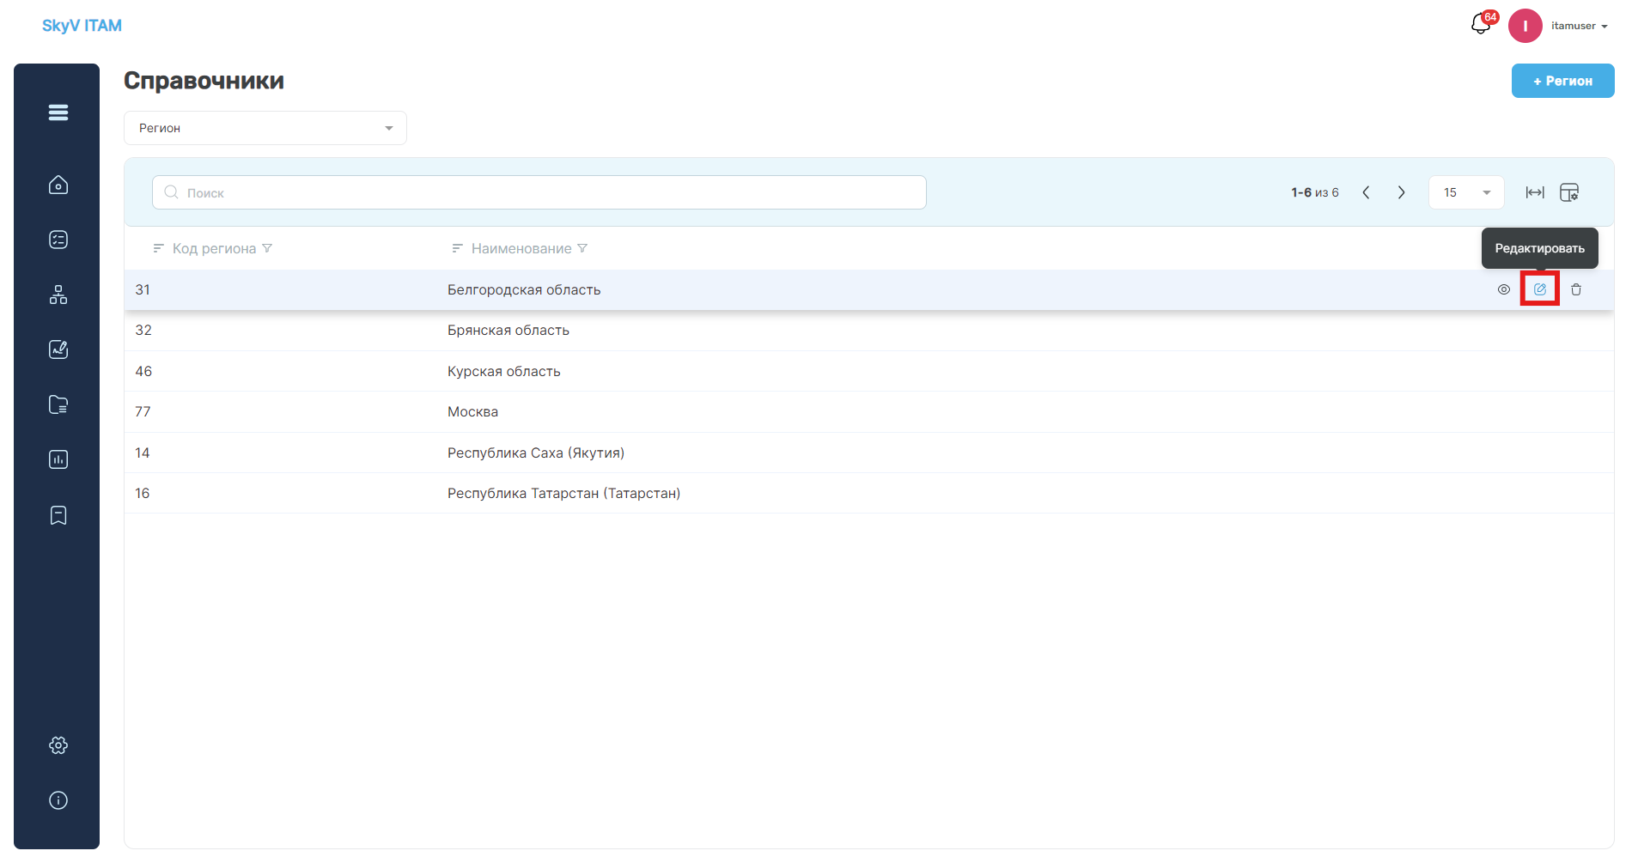1638x863 pixels.
Task: Click the user avatar circle
Action: point(1525,26)
